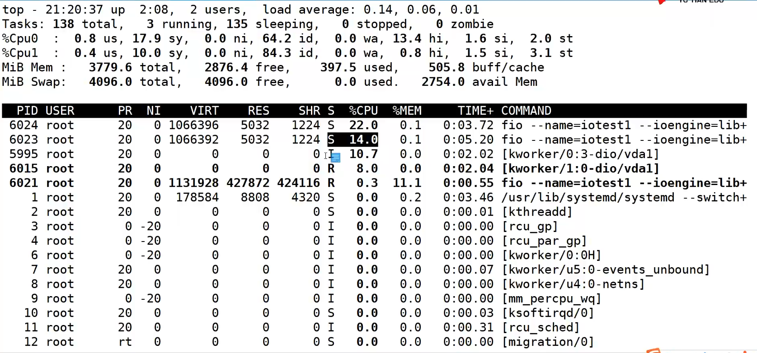Click the PR column header
757x353 pixels.
click(125, 111)
